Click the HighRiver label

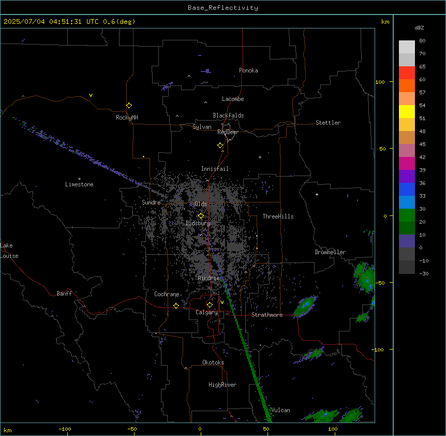[222, 385]
